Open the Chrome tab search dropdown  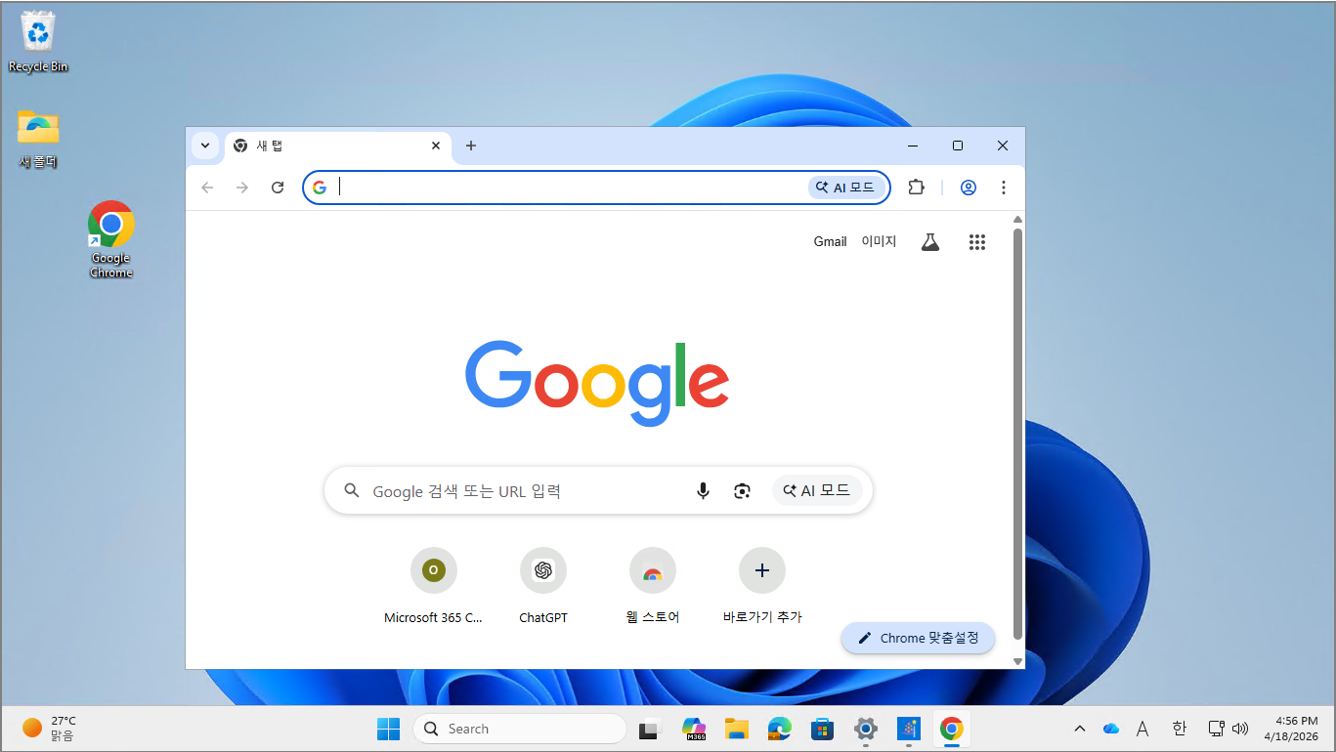204,146
